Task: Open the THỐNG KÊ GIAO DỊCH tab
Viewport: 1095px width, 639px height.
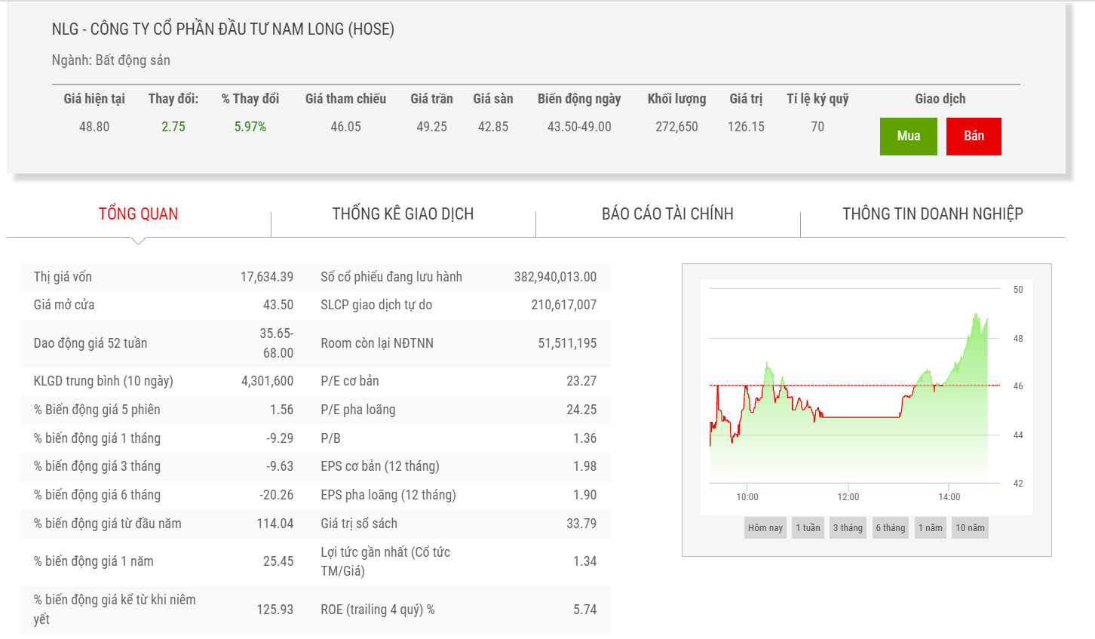Action: click(x=403, y=214)
